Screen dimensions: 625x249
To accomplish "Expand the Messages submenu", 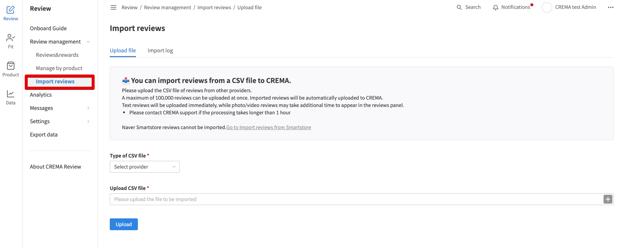I will click(88, 108).
